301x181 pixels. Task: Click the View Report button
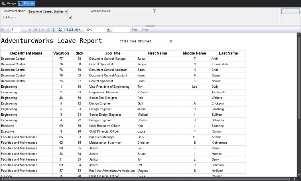click(x=290, y=11)
